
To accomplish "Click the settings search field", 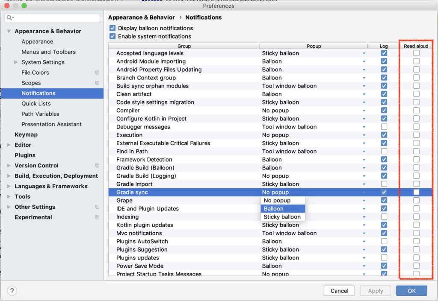I will click(52, 18).
